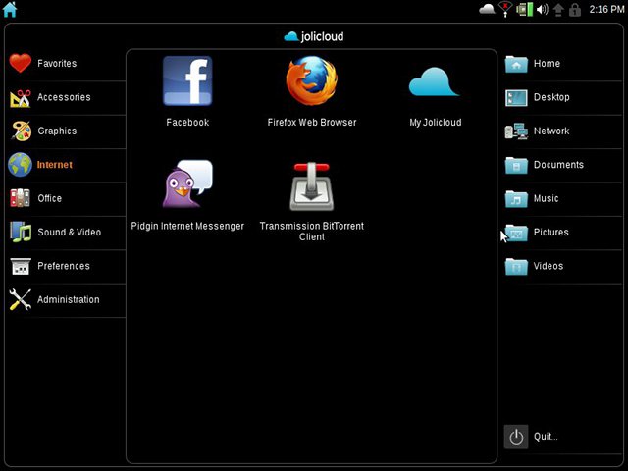
Task: Click the Music place label
Action: 546,198
